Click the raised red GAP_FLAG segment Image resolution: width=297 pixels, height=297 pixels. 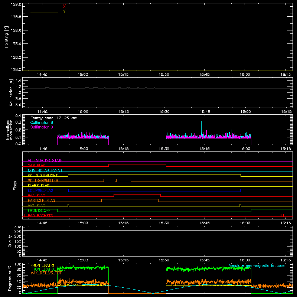pos(137,164)
